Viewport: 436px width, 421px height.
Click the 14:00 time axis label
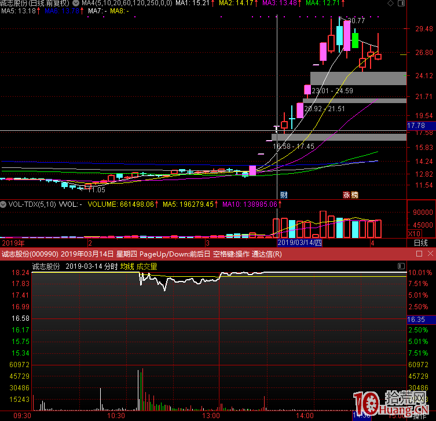[x=305, y=416]
